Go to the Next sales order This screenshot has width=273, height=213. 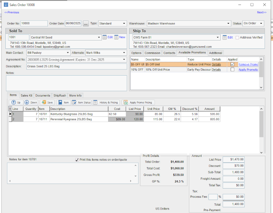click(x=262, y=12)
